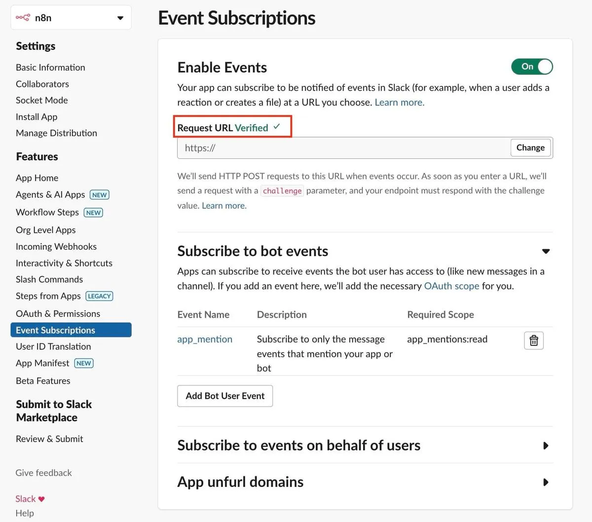Screen dimensions: 592x522
Task: Click the heart icon next to Slack
Action: coord(41,499)
